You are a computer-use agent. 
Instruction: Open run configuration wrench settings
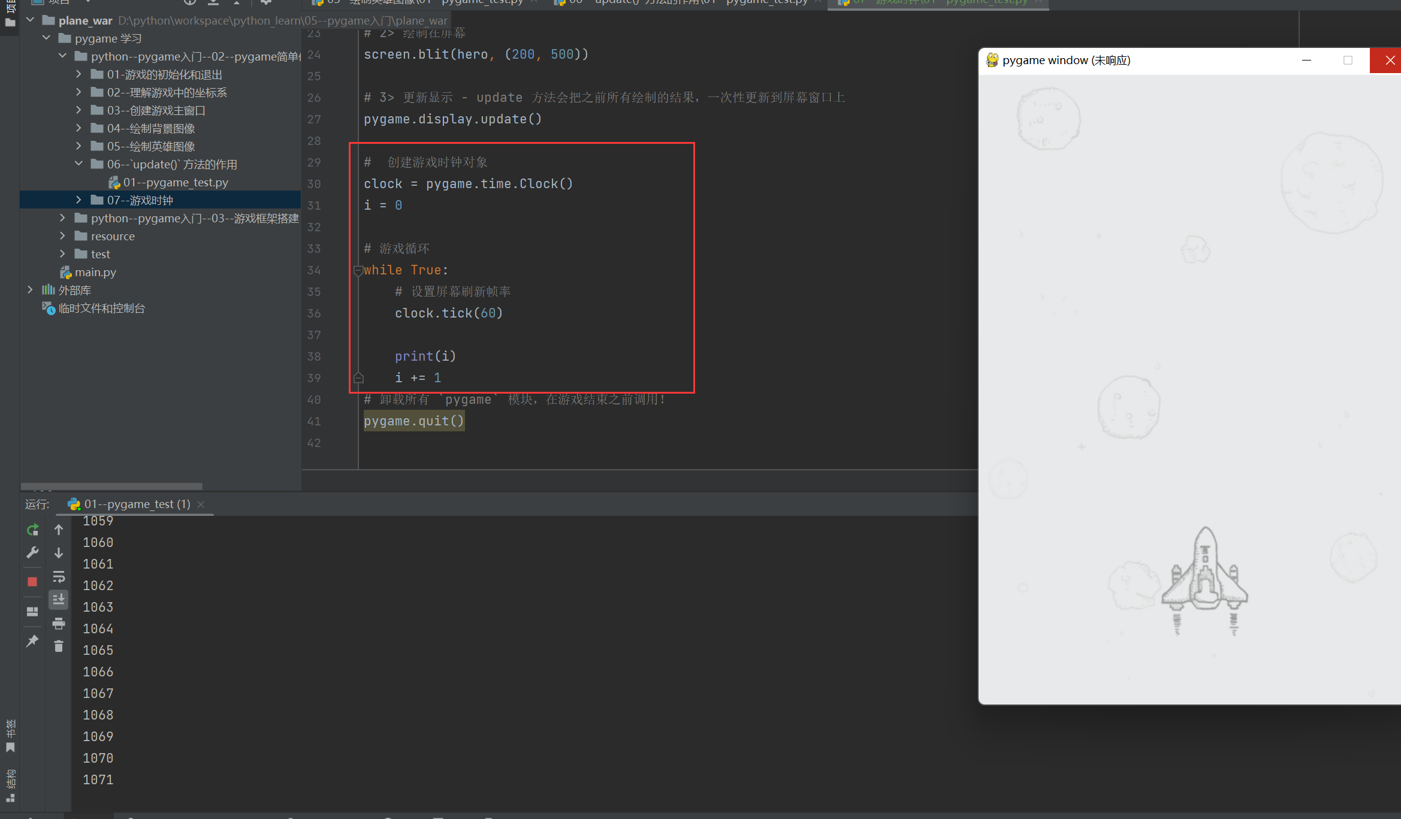(x=32, y=552)
